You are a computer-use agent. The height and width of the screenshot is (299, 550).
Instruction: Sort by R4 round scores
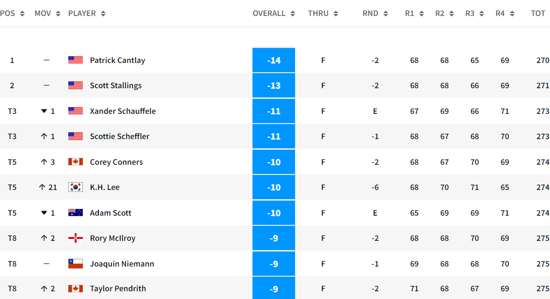[512, 14]
